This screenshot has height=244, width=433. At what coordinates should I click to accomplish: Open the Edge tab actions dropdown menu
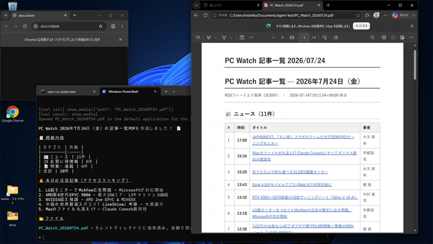(196, 5)
